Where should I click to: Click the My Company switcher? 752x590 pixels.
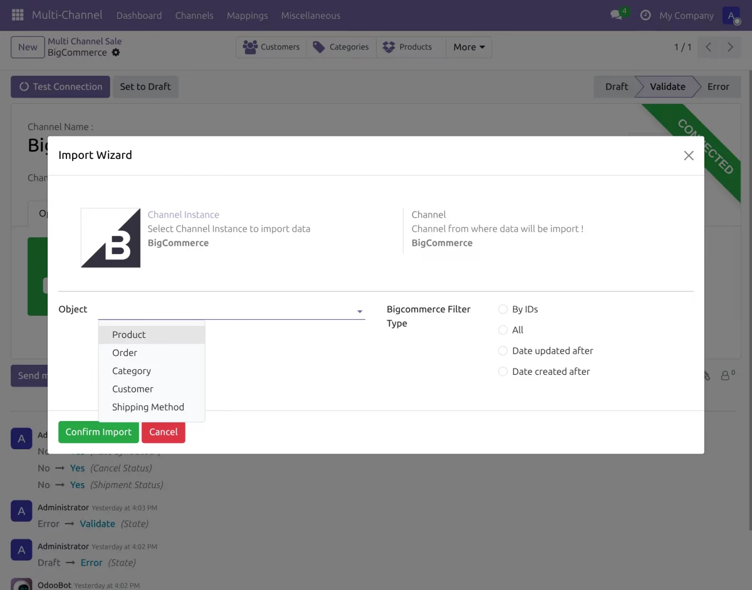tap(686, 15)
